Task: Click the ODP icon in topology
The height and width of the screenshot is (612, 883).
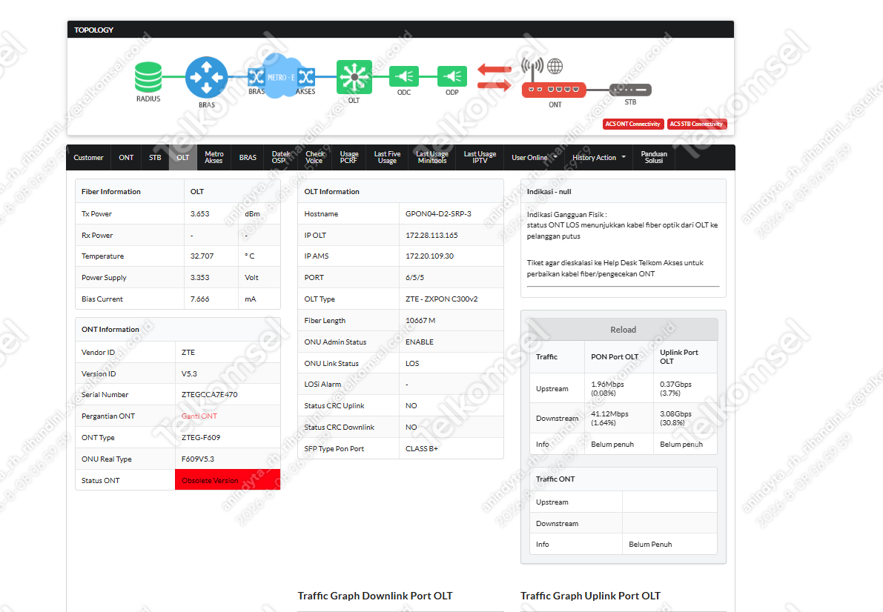Action: (452, 76)
